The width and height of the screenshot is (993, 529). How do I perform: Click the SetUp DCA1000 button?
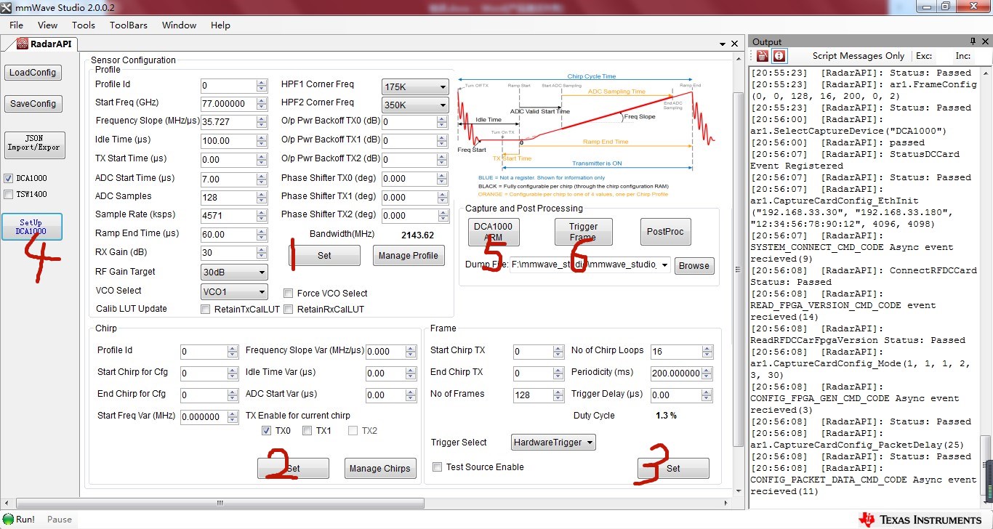click(x=31, y=227)
